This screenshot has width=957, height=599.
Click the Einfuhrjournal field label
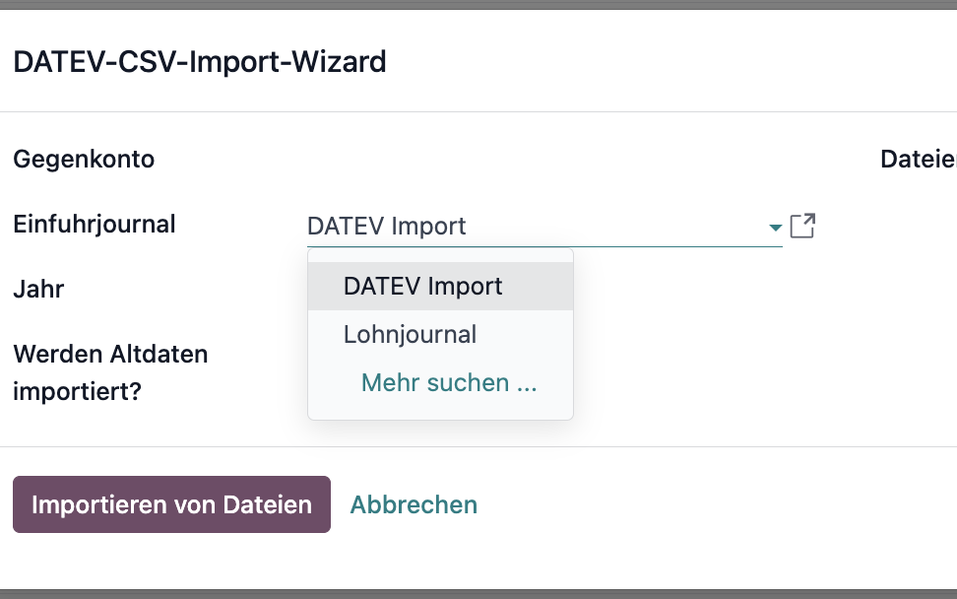94,224
